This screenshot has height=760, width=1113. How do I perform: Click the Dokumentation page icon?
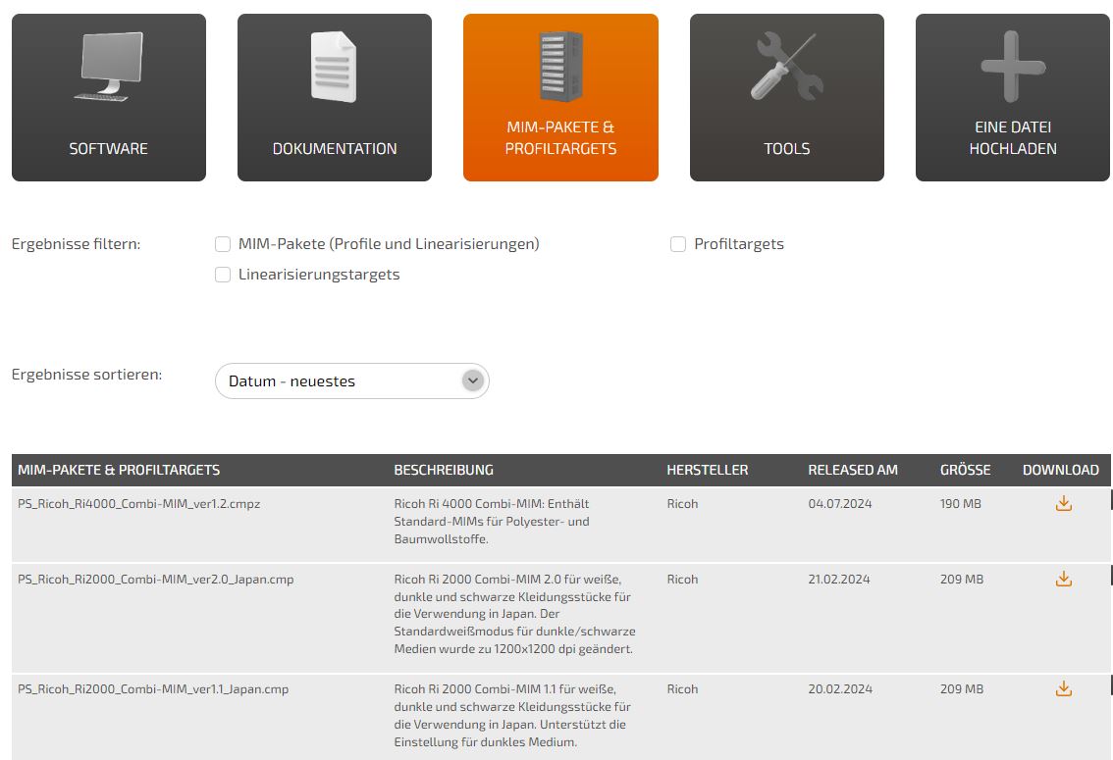click(x=334, y=67)
